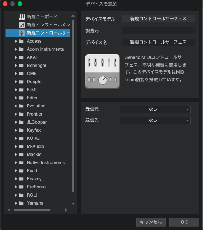Image resolution: width=203 pixels, height=230 pixels.
Task: Click the キャンセル button
Action: pos(151,222)
